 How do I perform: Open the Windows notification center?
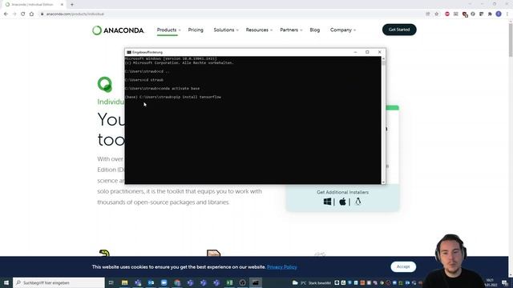tap(505, 282)
